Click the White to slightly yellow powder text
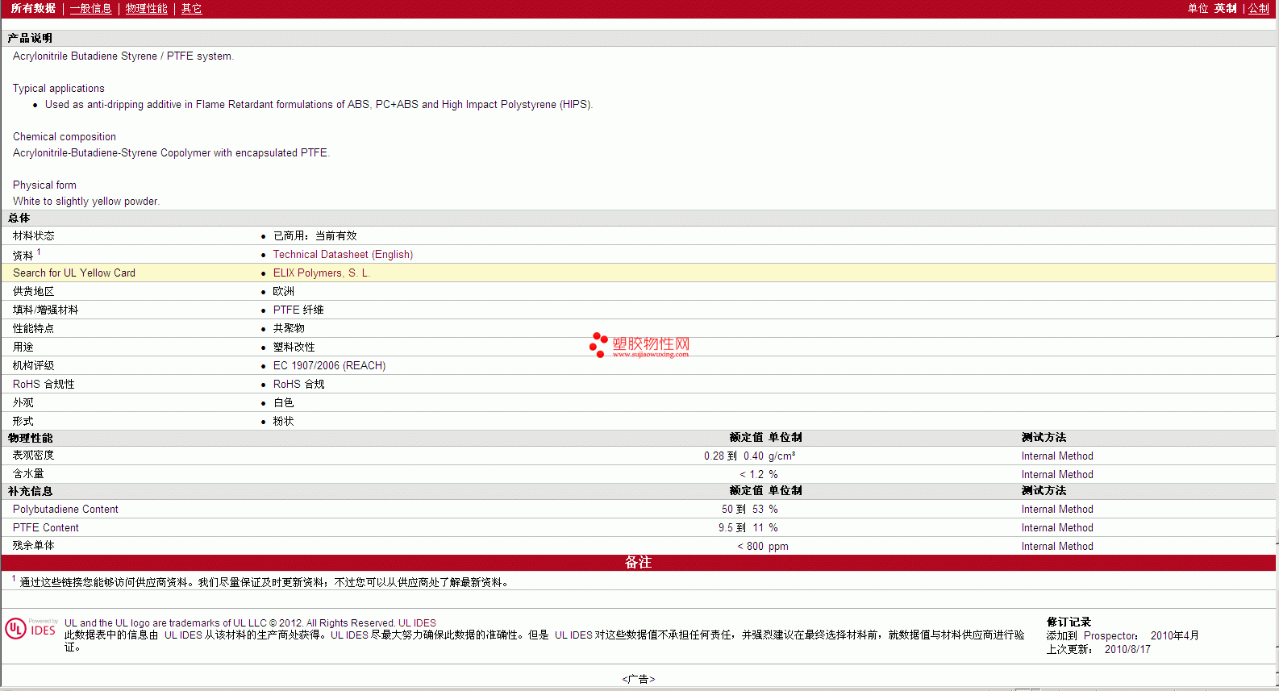Viewport: 1279px width, 691px height. (86, 201)
